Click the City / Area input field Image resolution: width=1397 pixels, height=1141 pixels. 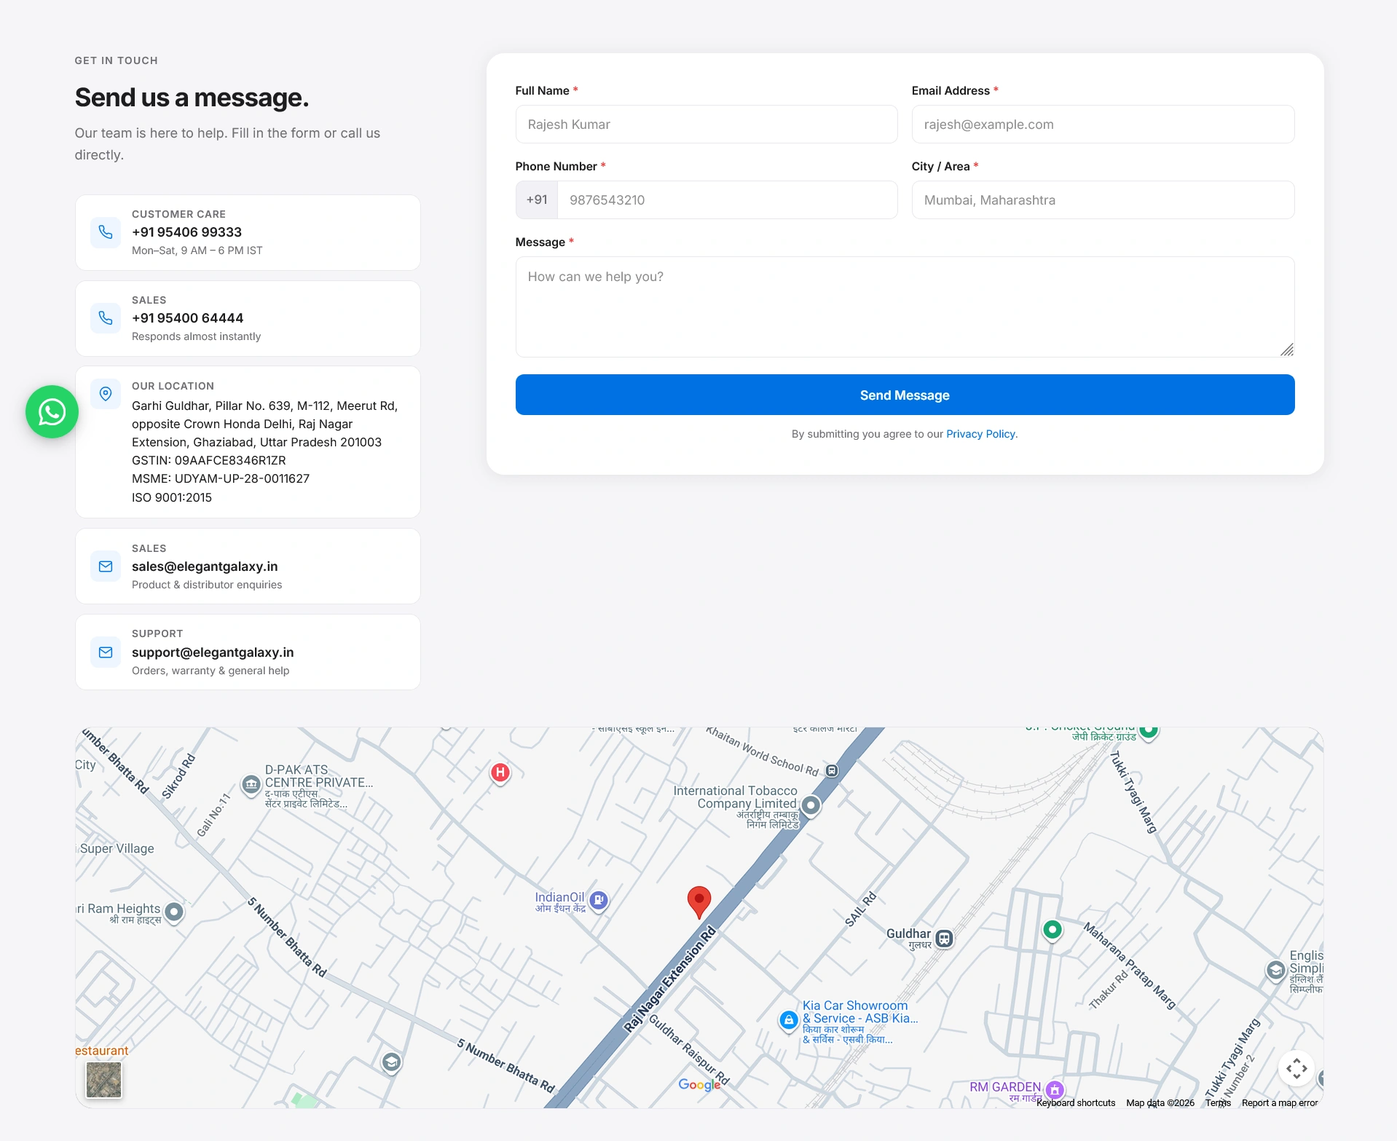click(x=1103, y=200)
